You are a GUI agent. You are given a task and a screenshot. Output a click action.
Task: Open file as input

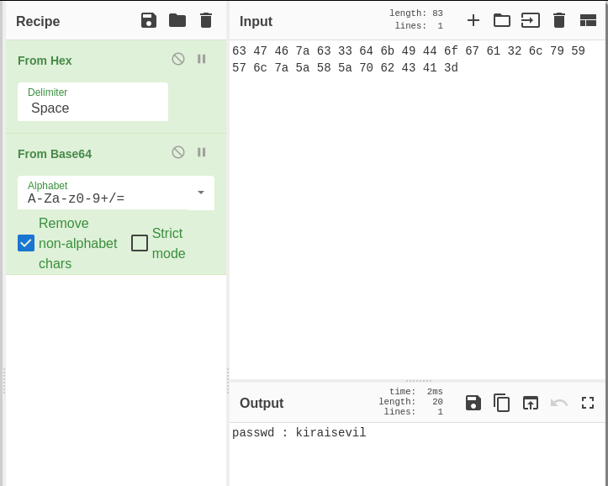click(x=531, y=20)
